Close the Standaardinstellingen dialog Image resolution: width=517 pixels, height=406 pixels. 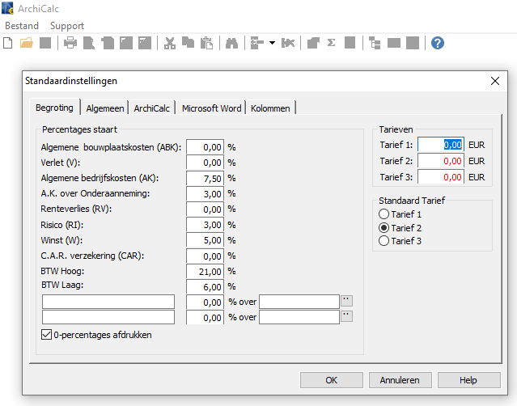click(495, 81)
